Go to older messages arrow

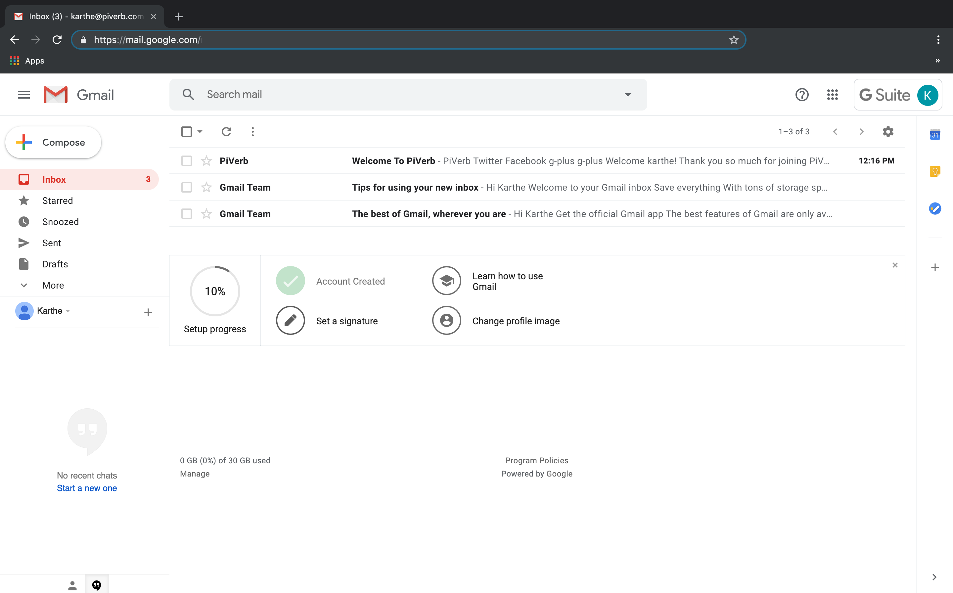pos(862,132)
